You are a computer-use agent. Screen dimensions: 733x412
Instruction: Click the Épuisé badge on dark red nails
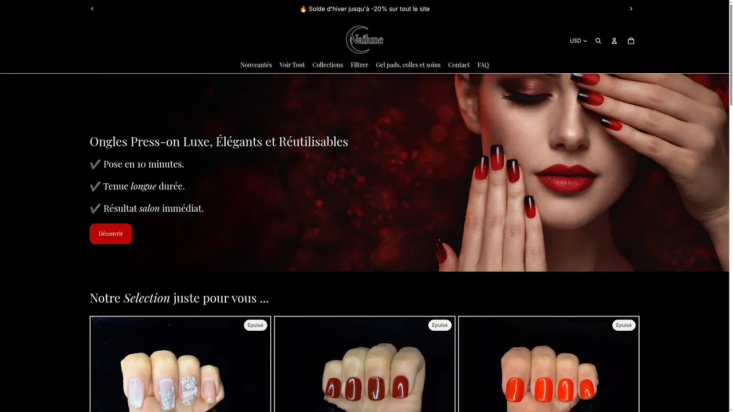click(x=440, y=325)
